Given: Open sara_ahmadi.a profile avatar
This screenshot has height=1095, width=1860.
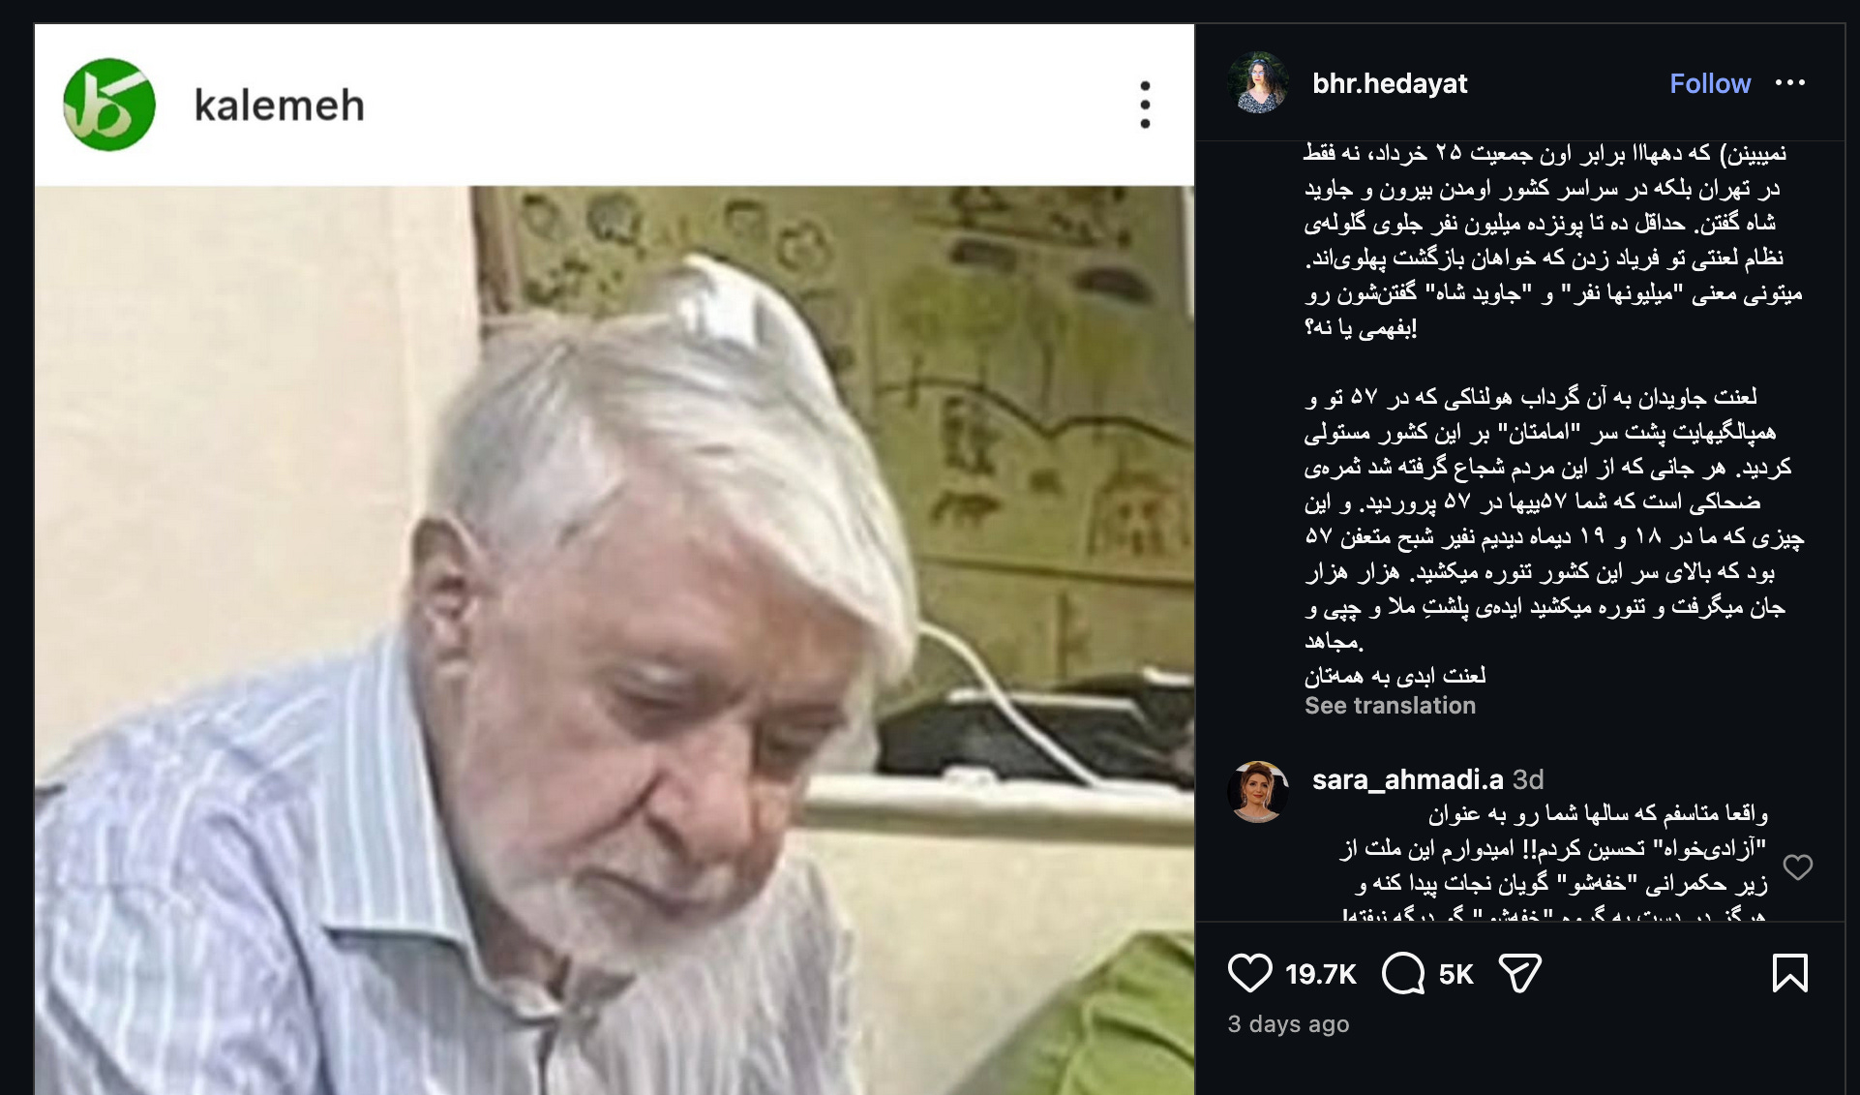Looking at the screenshot, I should [1258, 792].
